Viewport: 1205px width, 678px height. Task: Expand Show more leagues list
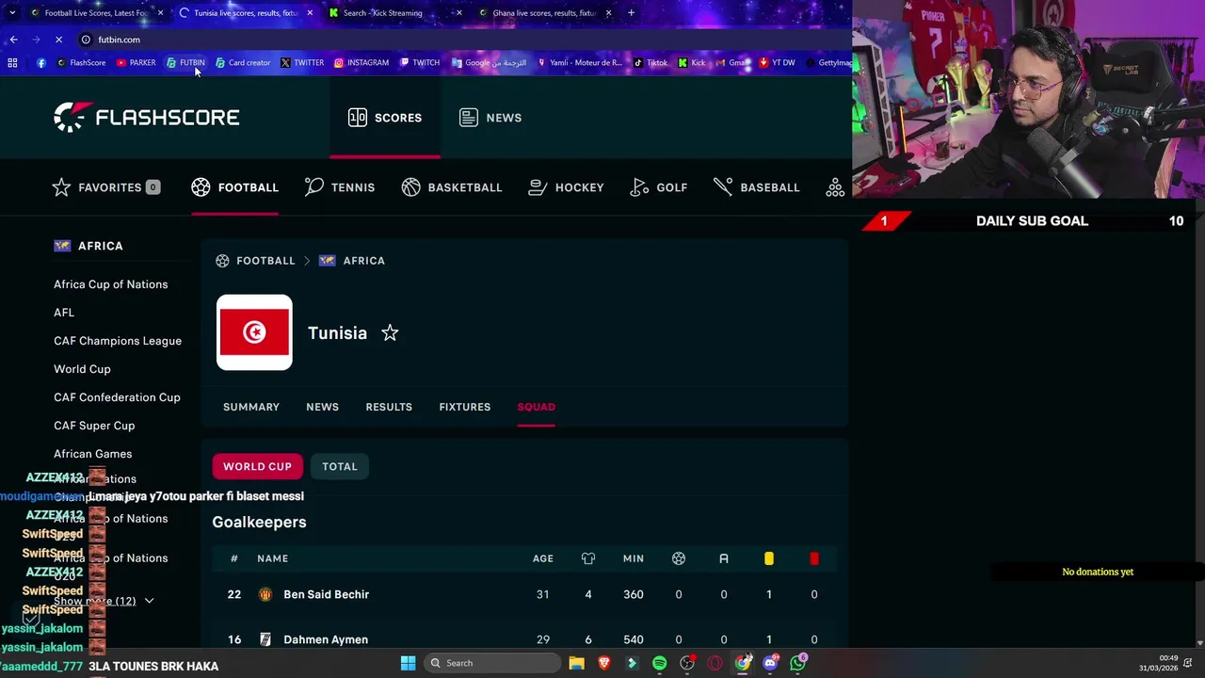tap(104, 601)
